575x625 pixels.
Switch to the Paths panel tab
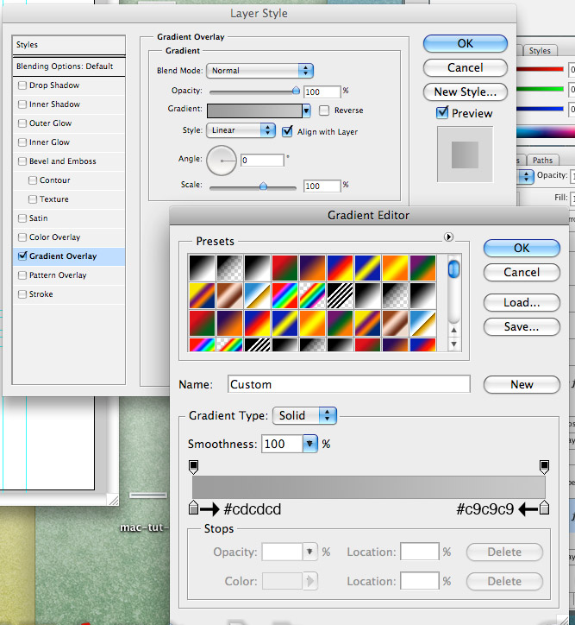tap(543, 160)
